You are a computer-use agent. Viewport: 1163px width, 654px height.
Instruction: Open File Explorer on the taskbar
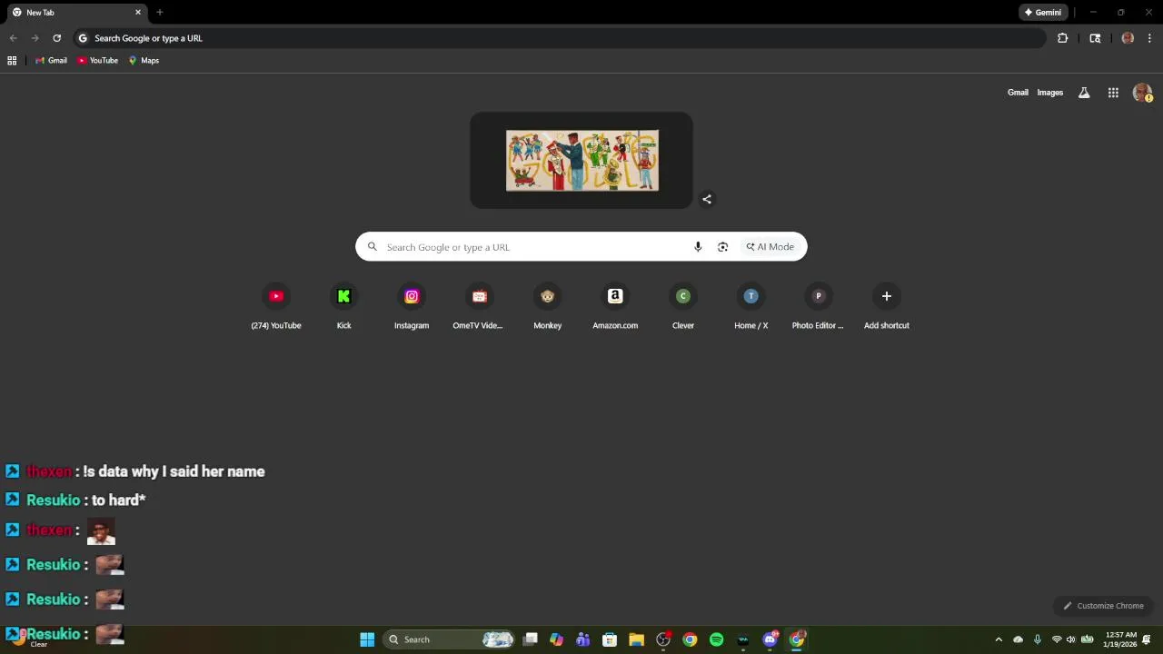pyautogui.click(x=636, y=639)
